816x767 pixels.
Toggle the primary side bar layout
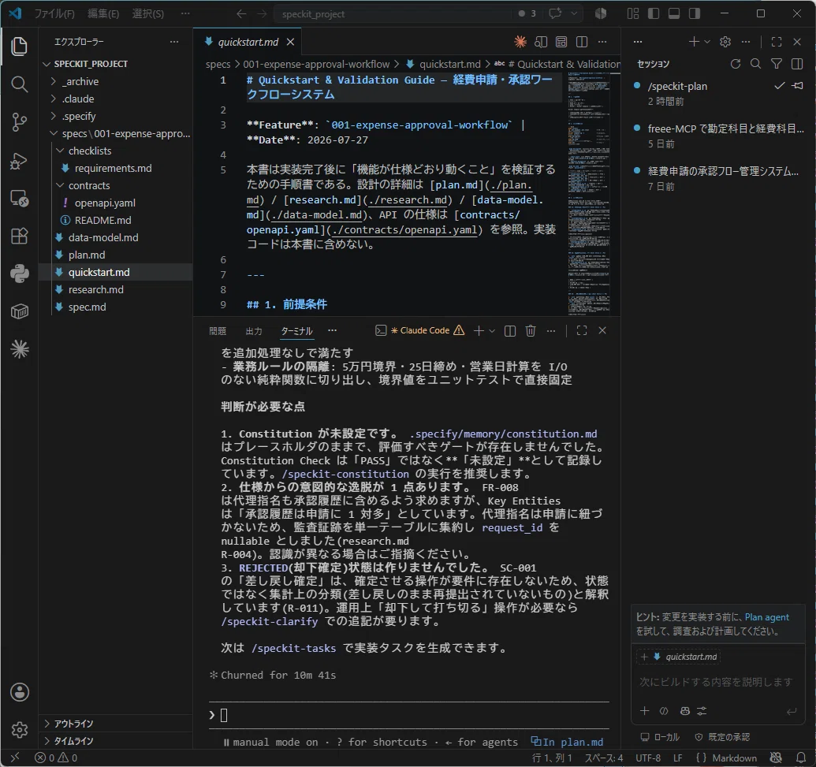[x=654, y=13]
